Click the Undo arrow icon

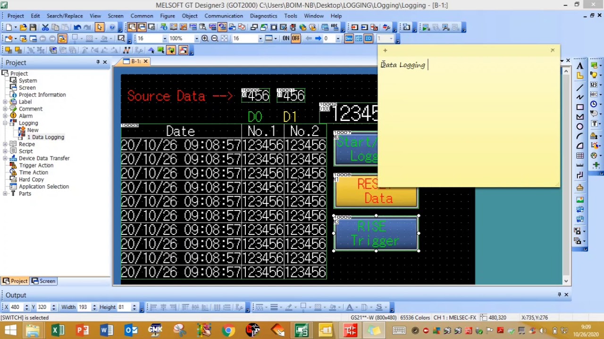(x=77, y=27)
